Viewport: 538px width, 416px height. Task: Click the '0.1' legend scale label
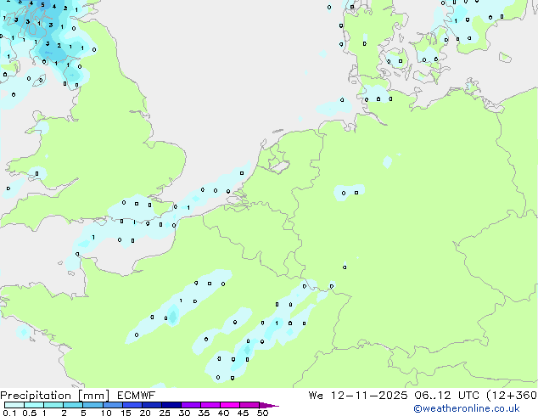[8, 413]
